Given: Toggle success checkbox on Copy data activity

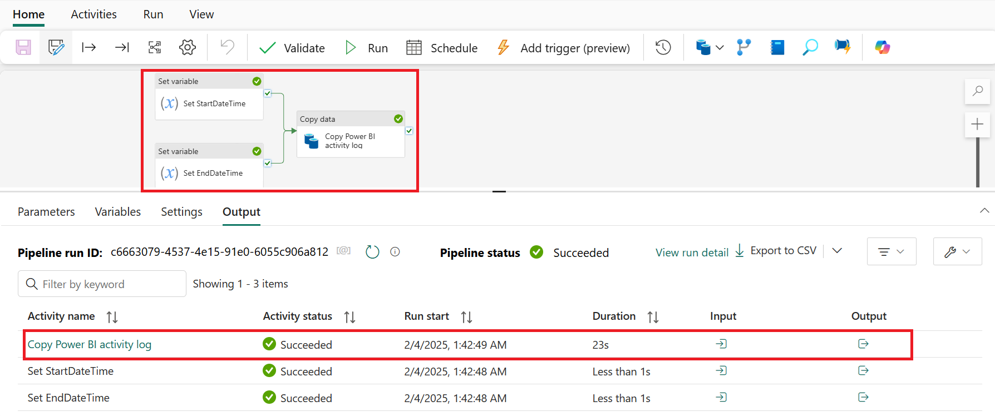Looking at the screenshot, I should pos(409,131).
